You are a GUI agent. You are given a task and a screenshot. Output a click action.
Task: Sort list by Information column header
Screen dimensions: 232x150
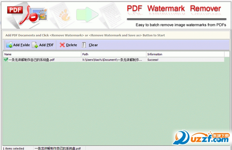pos(185,54)
